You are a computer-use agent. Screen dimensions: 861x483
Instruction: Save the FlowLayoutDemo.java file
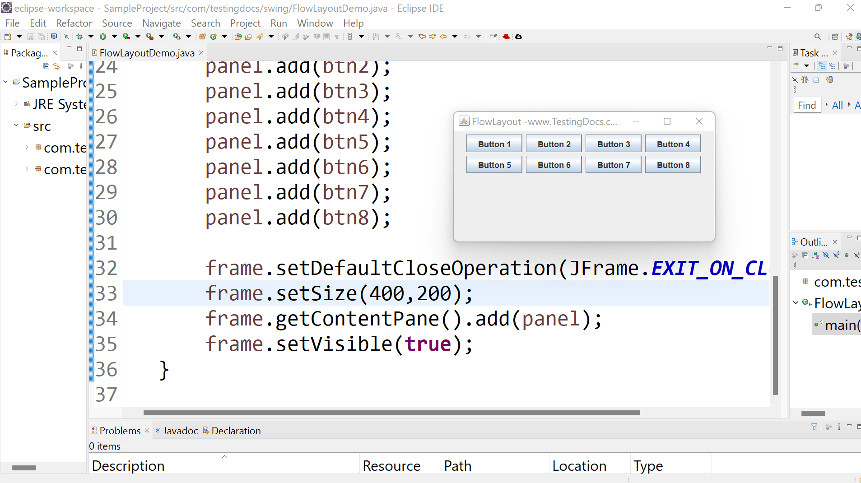(x=30, y=37)
